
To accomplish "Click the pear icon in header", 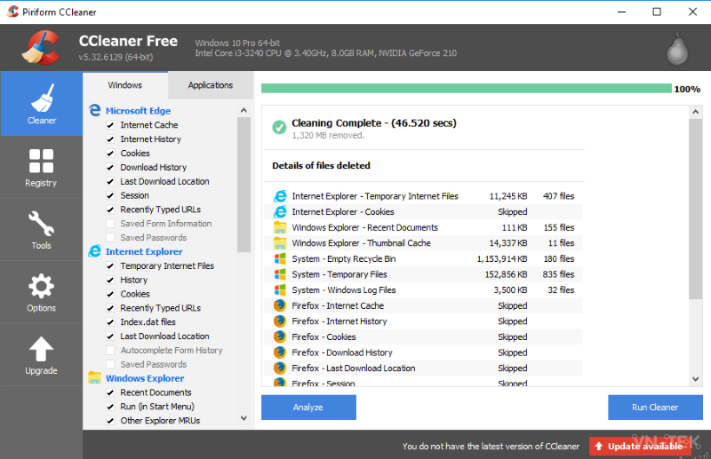I will click(x=677, y=49).
